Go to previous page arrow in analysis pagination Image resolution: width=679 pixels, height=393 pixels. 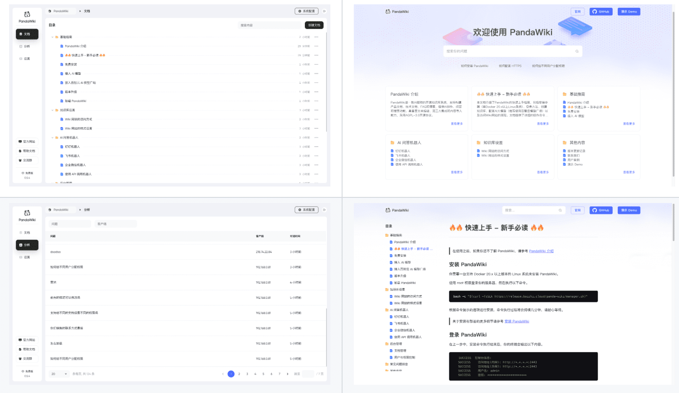point(223,374)
